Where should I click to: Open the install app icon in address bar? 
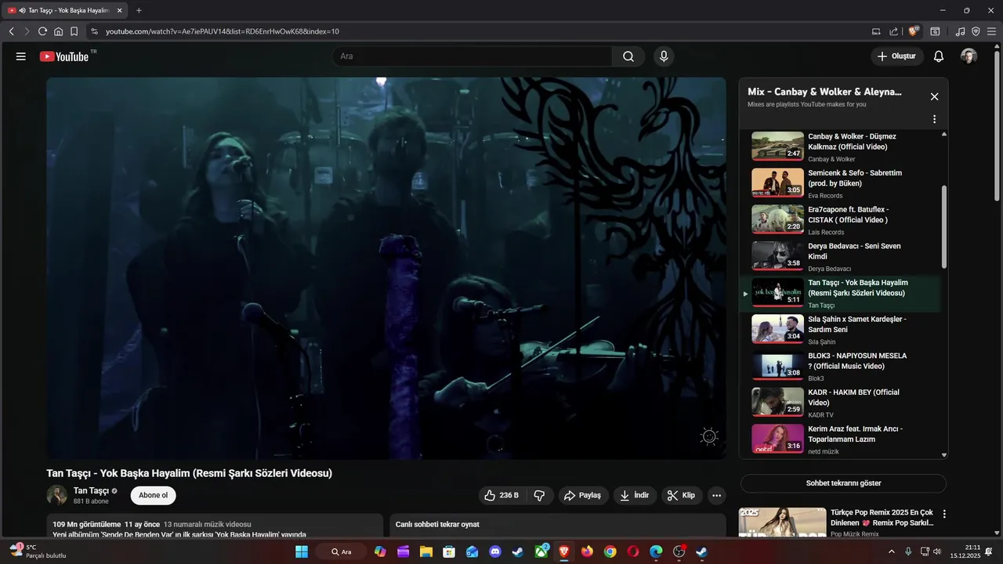click(x=876, y=31)
